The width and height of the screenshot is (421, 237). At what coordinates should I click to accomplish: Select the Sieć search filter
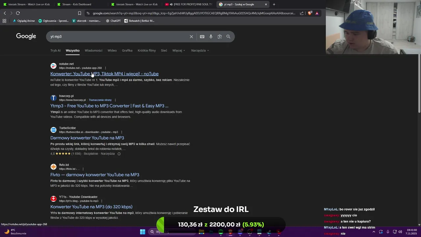coord(164,50)
